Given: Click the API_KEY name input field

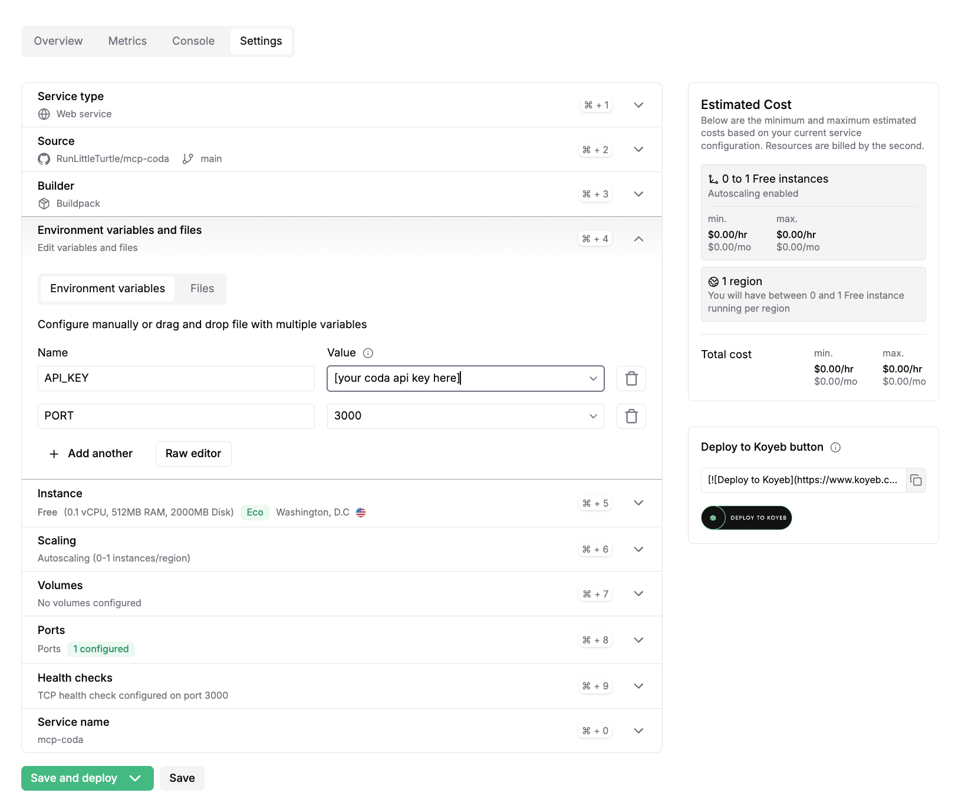Looking at the screenshot, I should 176,378.
